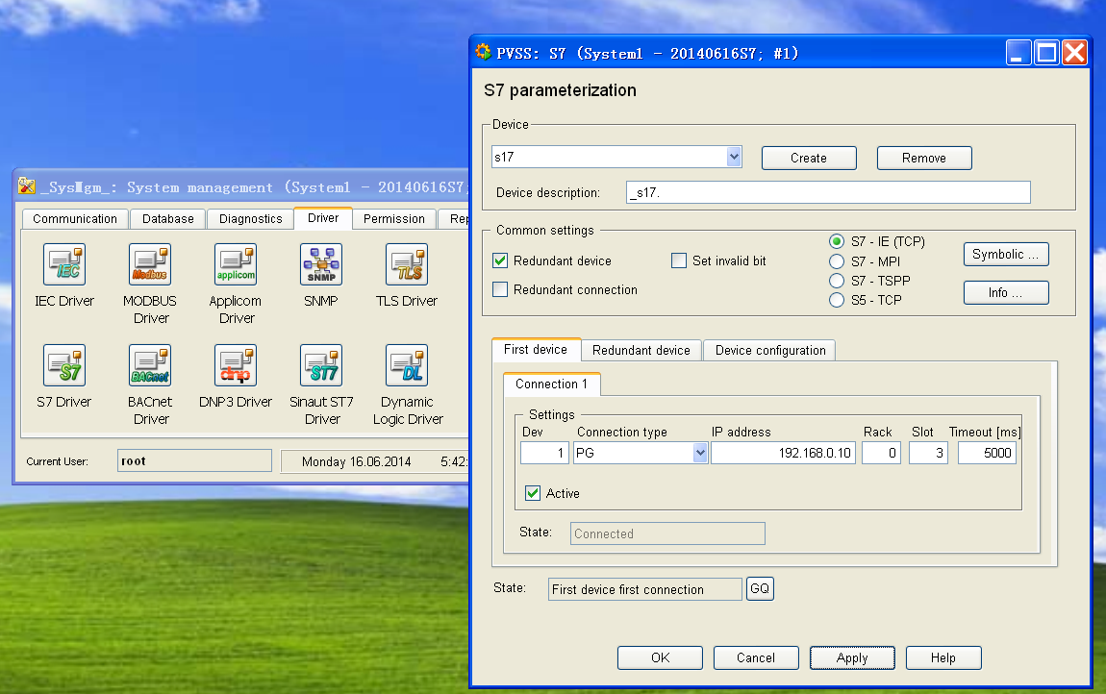Click the Connected state field
This screenshot has height=694, width=1106.
click(667, 533)
